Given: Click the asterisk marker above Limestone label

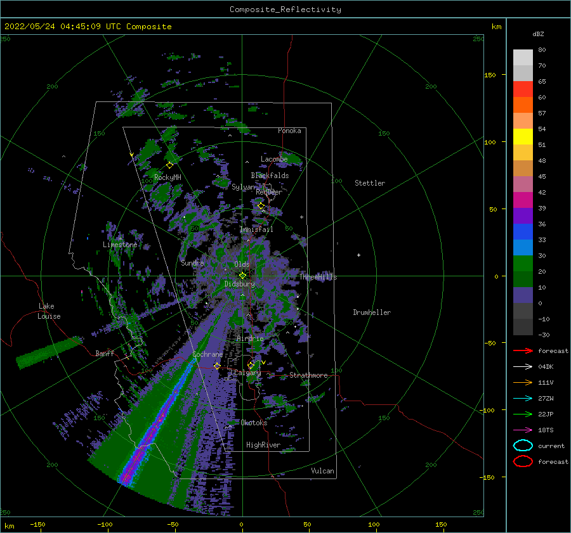Looking at the screenshot, I should (120, 239).
